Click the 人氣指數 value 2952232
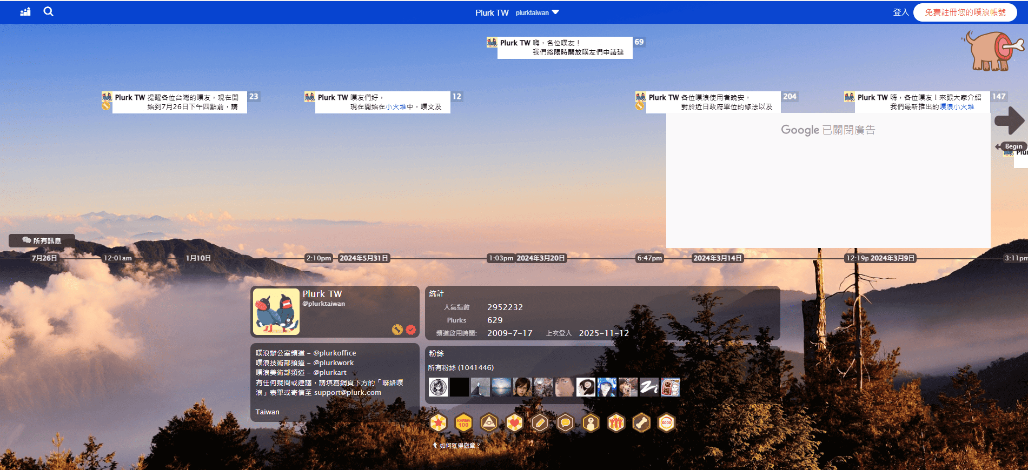 point(505,307)
